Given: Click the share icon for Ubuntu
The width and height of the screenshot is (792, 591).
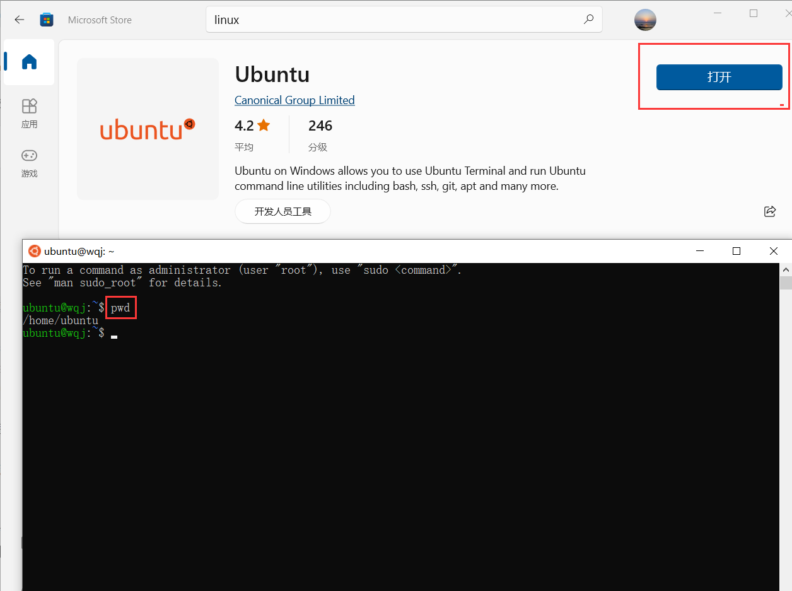Looking at the screenshot, I should [770, 211].
